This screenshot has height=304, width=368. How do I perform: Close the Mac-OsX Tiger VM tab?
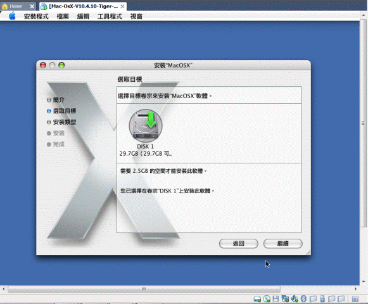[x=122, y=6]
